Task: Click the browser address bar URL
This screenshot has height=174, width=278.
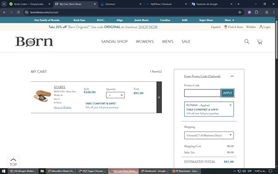Action: (x=44, y=12)
